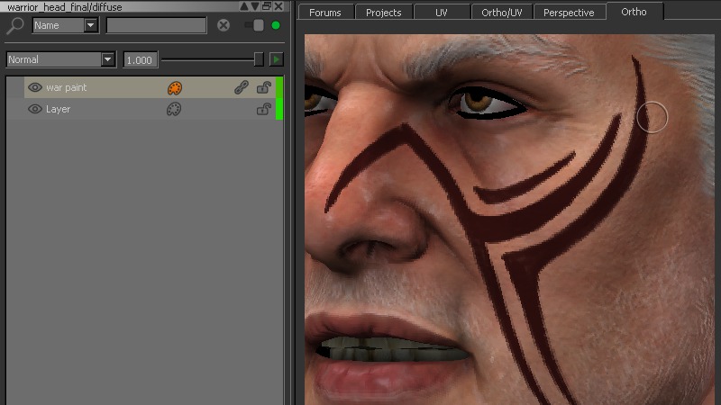Click the panel up-triangle icon in title bar
The width and height of the screenshot is (721, 405).
coord(243,6)
